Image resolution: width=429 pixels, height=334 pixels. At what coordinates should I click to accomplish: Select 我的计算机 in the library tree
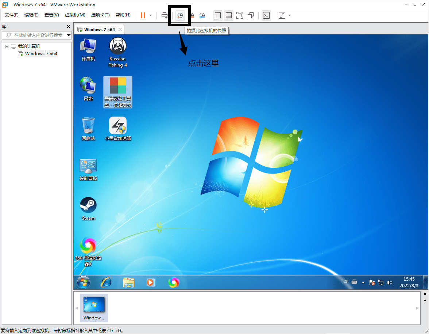click(x=29, y=46)
